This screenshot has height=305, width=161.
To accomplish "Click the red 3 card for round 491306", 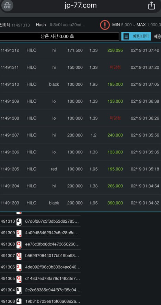I will (19, 267).
